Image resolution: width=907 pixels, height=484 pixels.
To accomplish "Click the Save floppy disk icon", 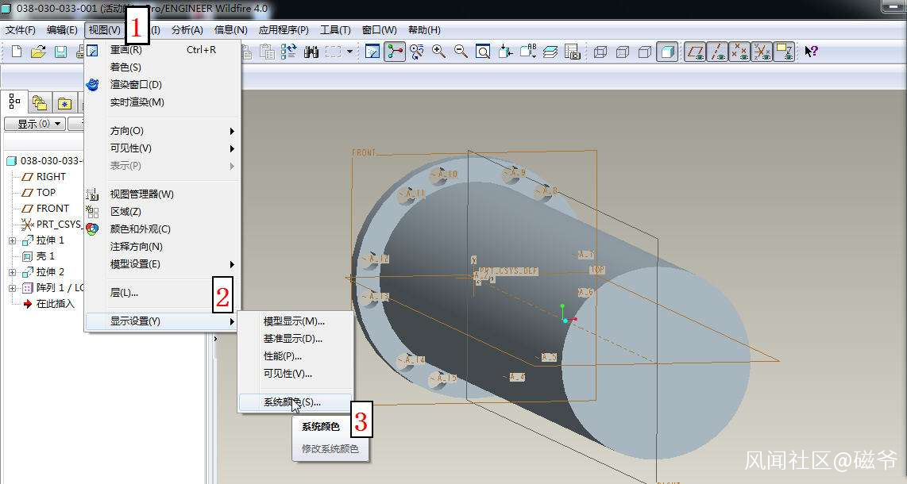I will [x=60, y=52].
